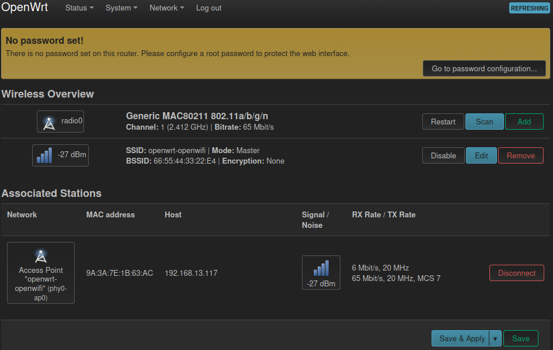Click the Signal / Noise column header
Image resolution: width=553 pixels, height=350 pixels.
pos(315,220)
